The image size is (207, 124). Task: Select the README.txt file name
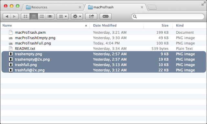coord(25,49)
